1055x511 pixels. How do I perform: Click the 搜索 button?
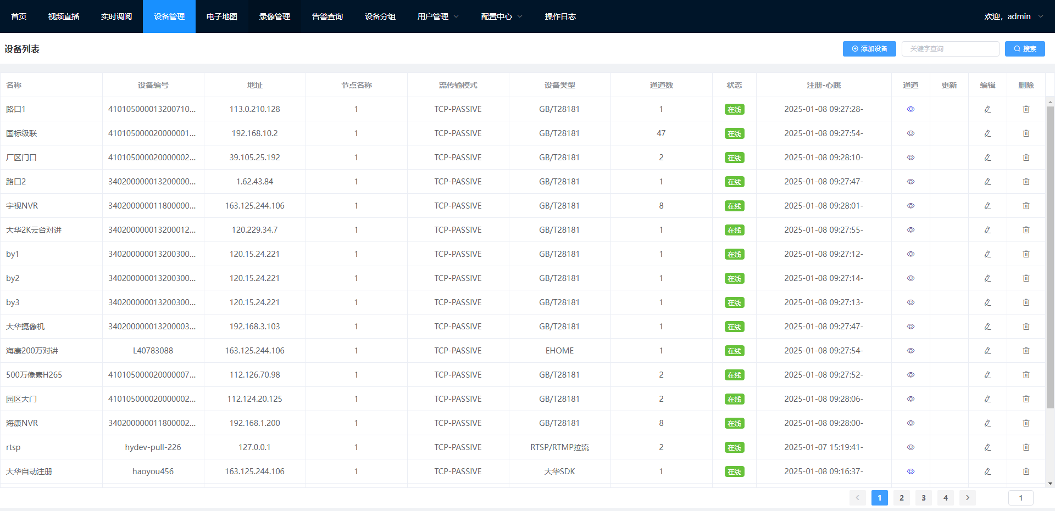coord(1025,49)
